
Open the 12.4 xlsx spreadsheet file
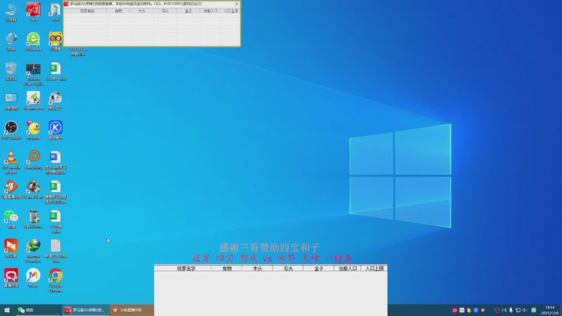(55, 71)
